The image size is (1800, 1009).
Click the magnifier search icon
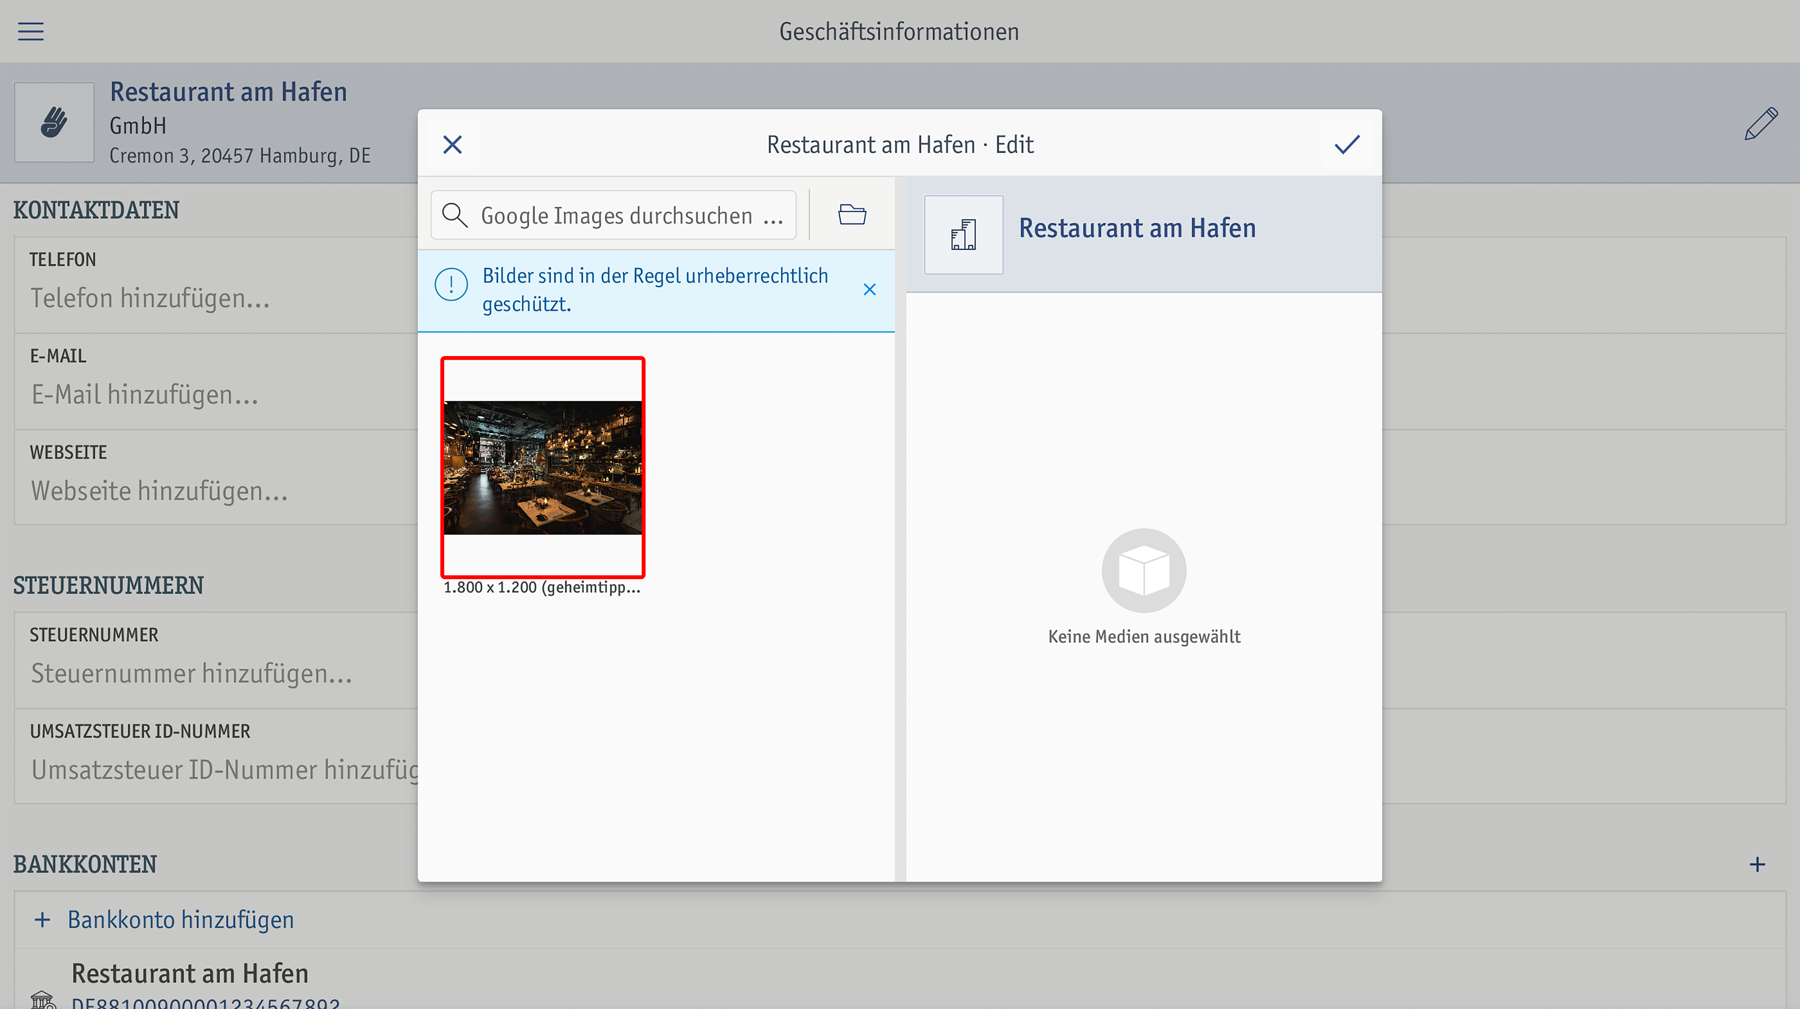455,215
